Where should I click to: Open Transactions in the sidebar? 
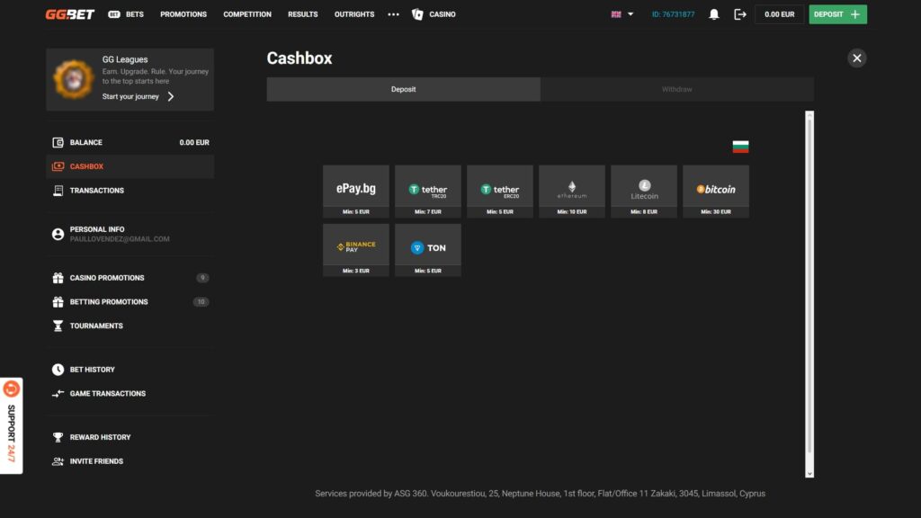96,191
